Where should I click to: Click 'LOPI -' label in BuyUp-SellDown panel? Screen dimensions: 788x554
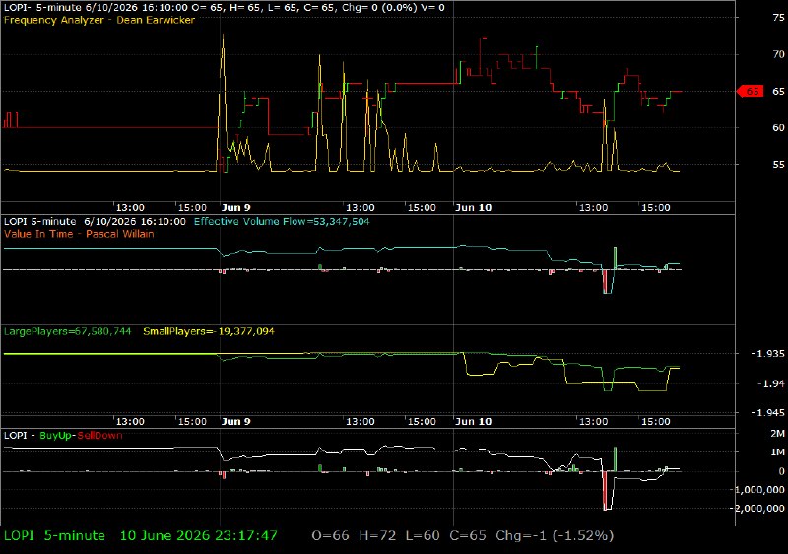tap(19, 436)
